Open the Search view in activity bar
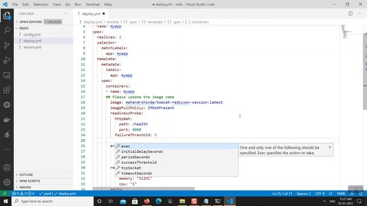This screenshot has height=206, width=367. pos(7,30)
